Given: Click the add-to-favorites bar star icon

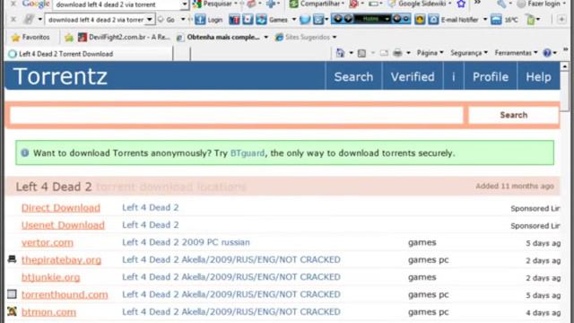Looking at the screenshot, I should [68, 37].
